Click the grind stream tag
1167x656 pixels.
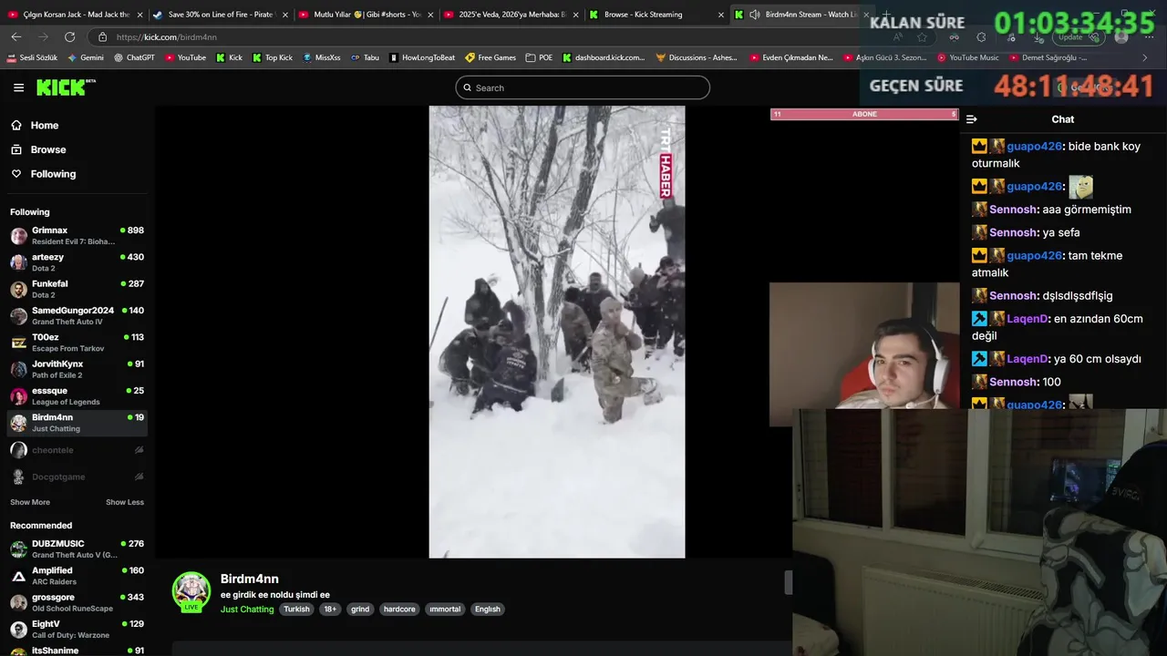[x=360, y=610]
